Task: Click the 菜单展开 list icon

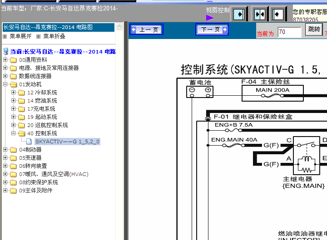Action: pos(5,37)
